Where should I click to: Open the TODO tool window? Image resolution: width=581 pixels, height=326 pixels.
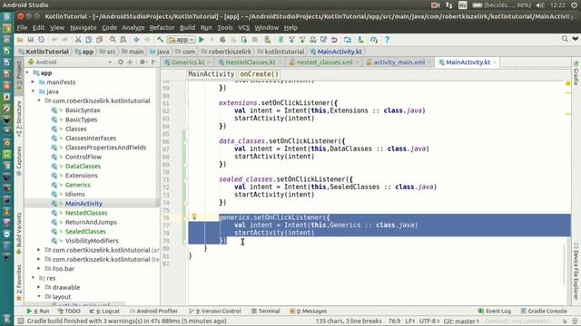69,312
